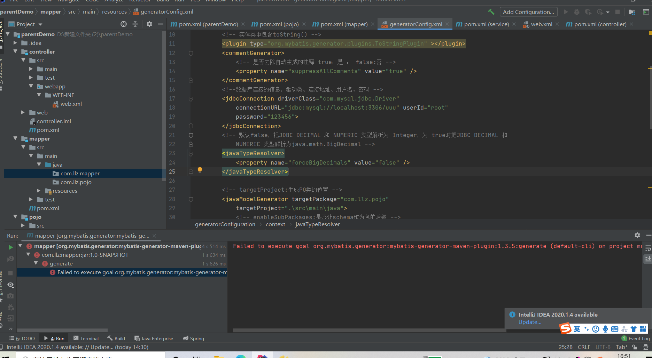652x358 pixels.
Task: Open Java Enterprise tool window
Action: click(154, 338)
